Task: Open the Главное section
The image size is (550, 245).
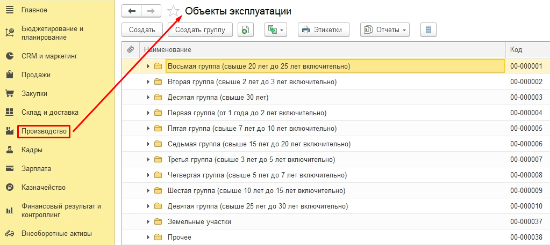Action: click(x=34, y=10)
